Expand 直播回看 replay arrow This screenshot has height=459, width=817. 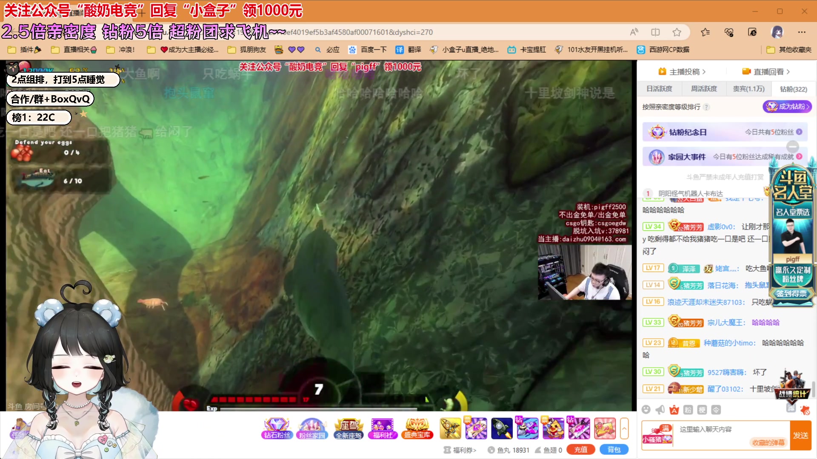point(788,72)
